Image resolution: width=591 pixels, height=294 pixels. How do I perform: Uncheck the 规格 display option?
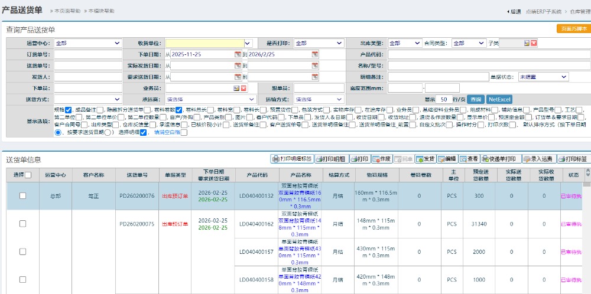pos(69,110)
